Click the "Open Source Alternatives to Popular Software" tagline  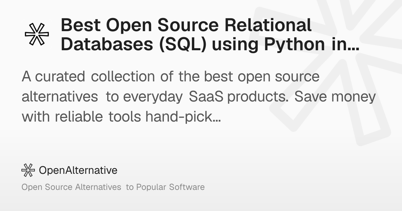(x=113, y=187)
